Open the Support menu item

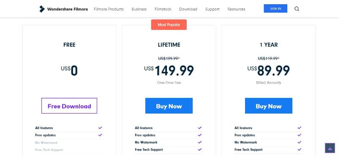(x=213, y=9)
